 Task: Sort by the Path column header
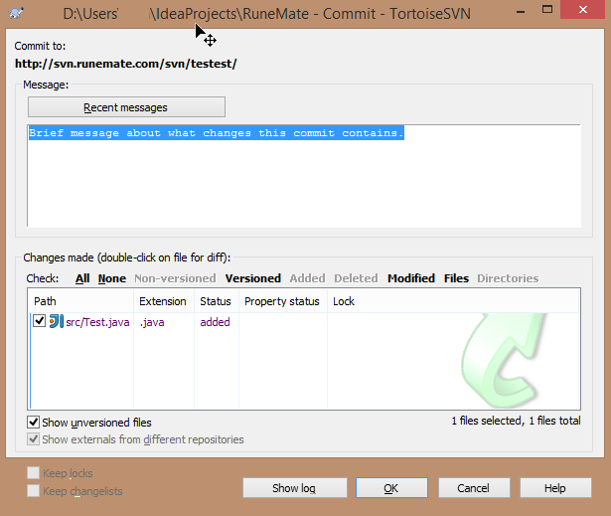(81, 301)
